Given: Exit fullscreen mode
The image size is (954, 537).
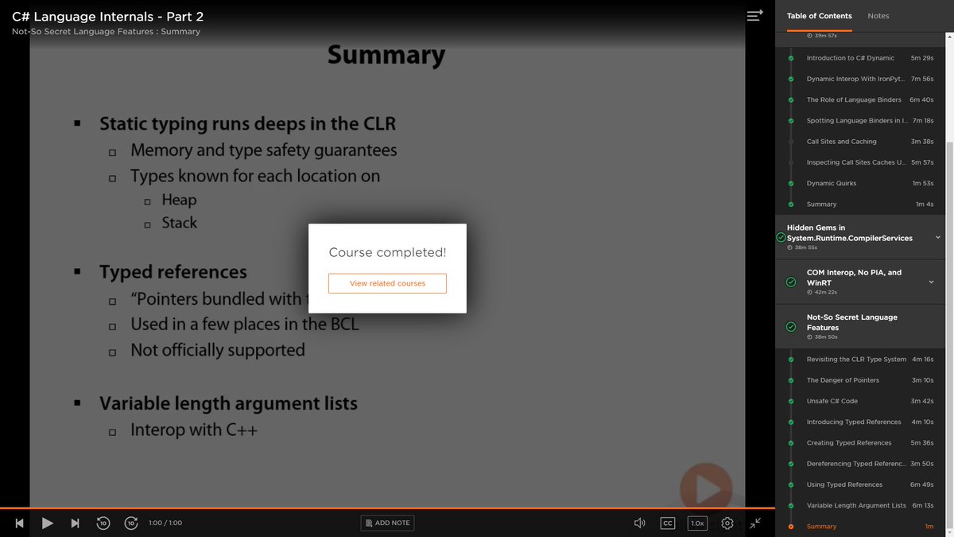Looking at the screenshot, I should pos(755,523).
